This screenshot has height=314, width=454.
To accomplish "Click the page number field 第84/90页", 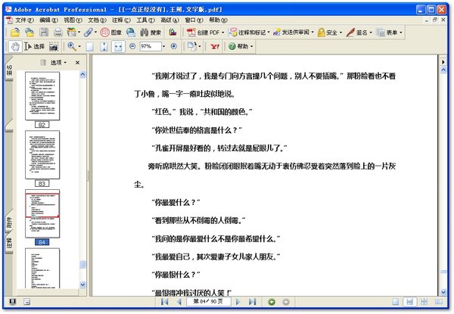I will (209, 302).
